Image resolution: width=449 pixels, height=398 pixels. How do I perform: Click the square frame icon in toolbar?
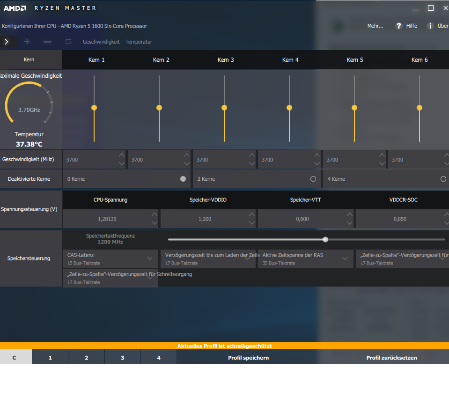[68, 42]
